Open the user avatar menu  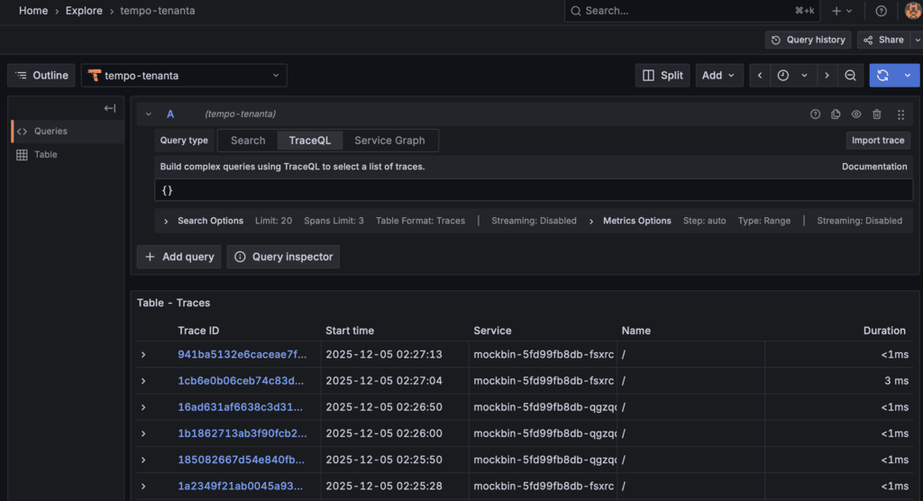pyautogui.click(x=913, y=11)
